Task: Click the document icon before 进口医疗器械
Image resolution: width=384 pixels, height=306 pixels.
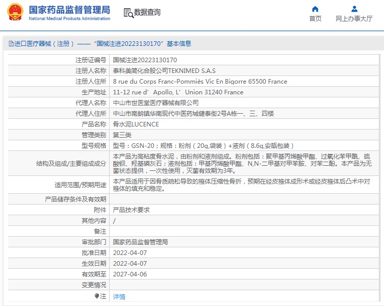Action: [x=11, y=44]
